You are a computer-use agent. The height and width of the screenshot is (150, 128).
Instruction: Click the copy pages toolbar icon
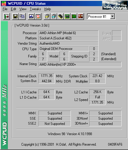click(22, 17)
